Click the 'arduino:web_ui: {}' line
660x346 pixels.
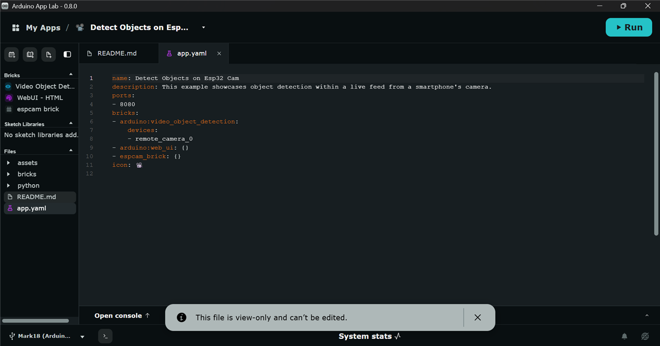[x=150, y=148]
